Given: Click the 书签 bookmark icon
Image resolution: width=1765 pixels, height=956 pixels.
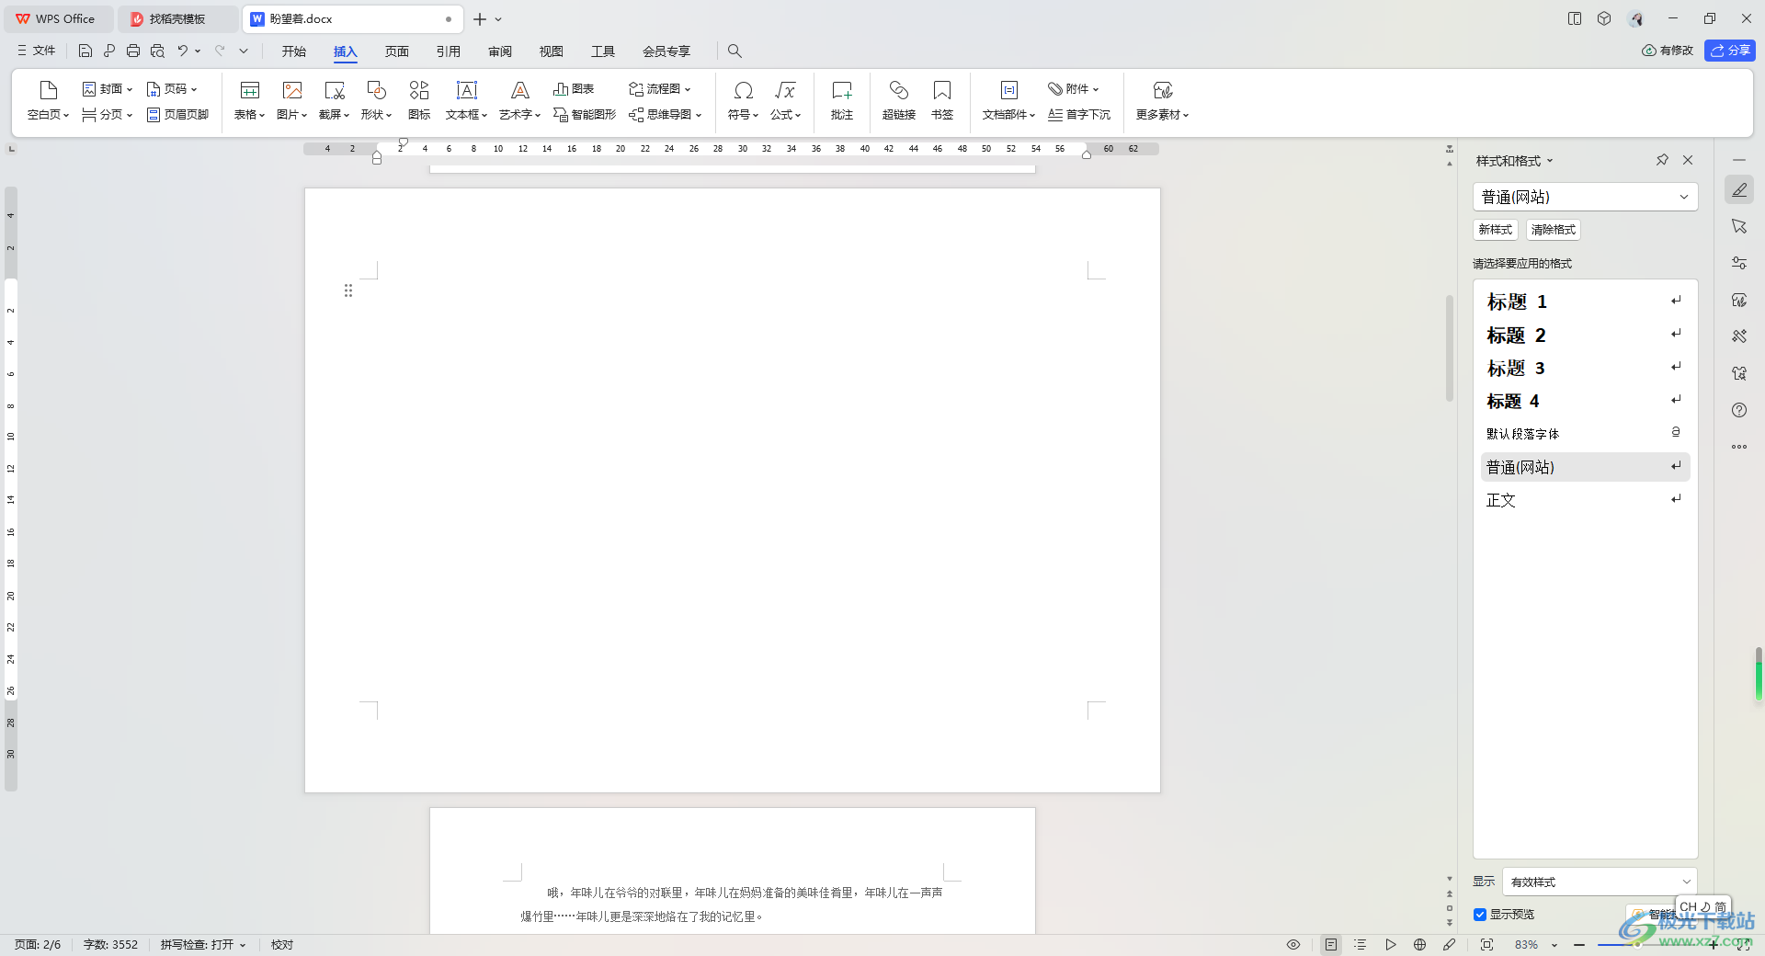Looking at the screenshot, I should pos(941,99).
